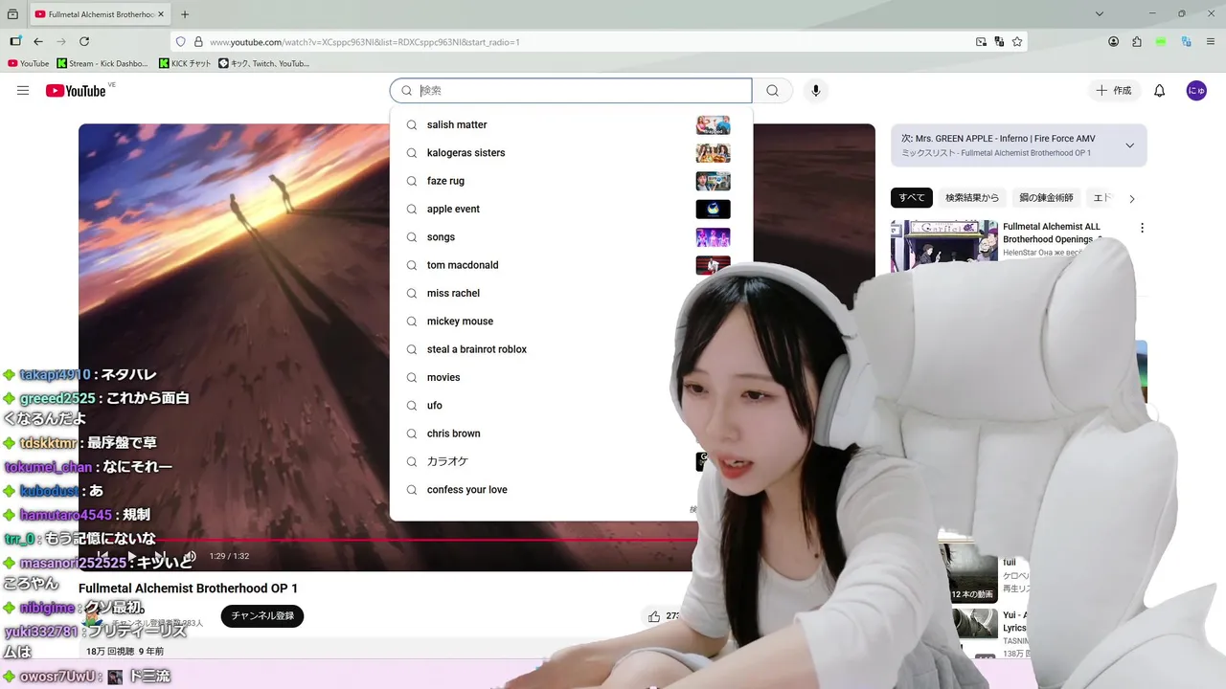Screen dimensions: 1226x689
Task: Start voice search with microphone icon
Action: point(816,91)
